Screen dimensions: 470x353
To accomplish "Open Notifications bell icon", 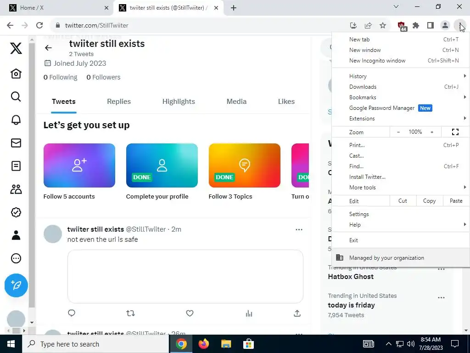I will tap(16, 120).
